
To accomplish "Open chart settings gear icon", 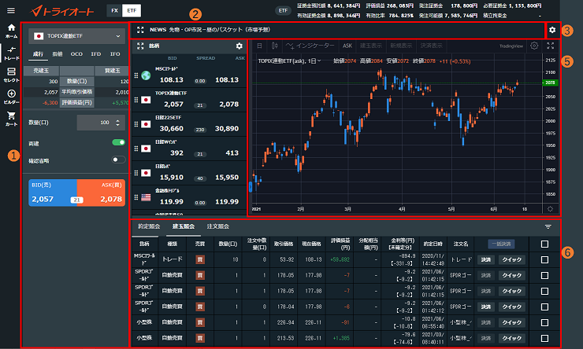I will 534,46.
